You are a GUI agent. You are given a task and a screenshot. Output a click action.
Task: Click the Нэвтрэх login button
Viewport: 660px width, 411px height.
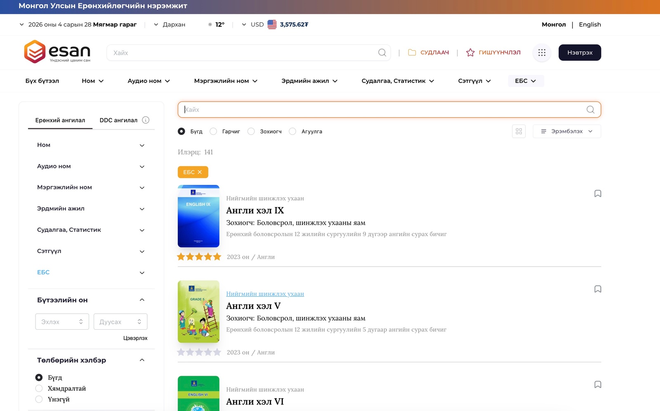579,53
